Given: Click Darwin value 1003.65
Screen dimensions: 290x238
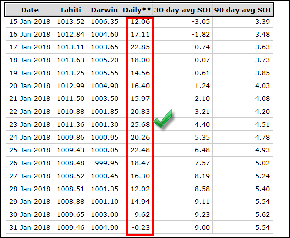Looking at the screenshot, I should (x=104, y=47).
